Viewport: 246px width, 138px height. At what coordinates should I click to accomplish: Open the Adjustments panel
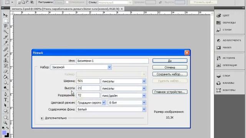point(229,40)
